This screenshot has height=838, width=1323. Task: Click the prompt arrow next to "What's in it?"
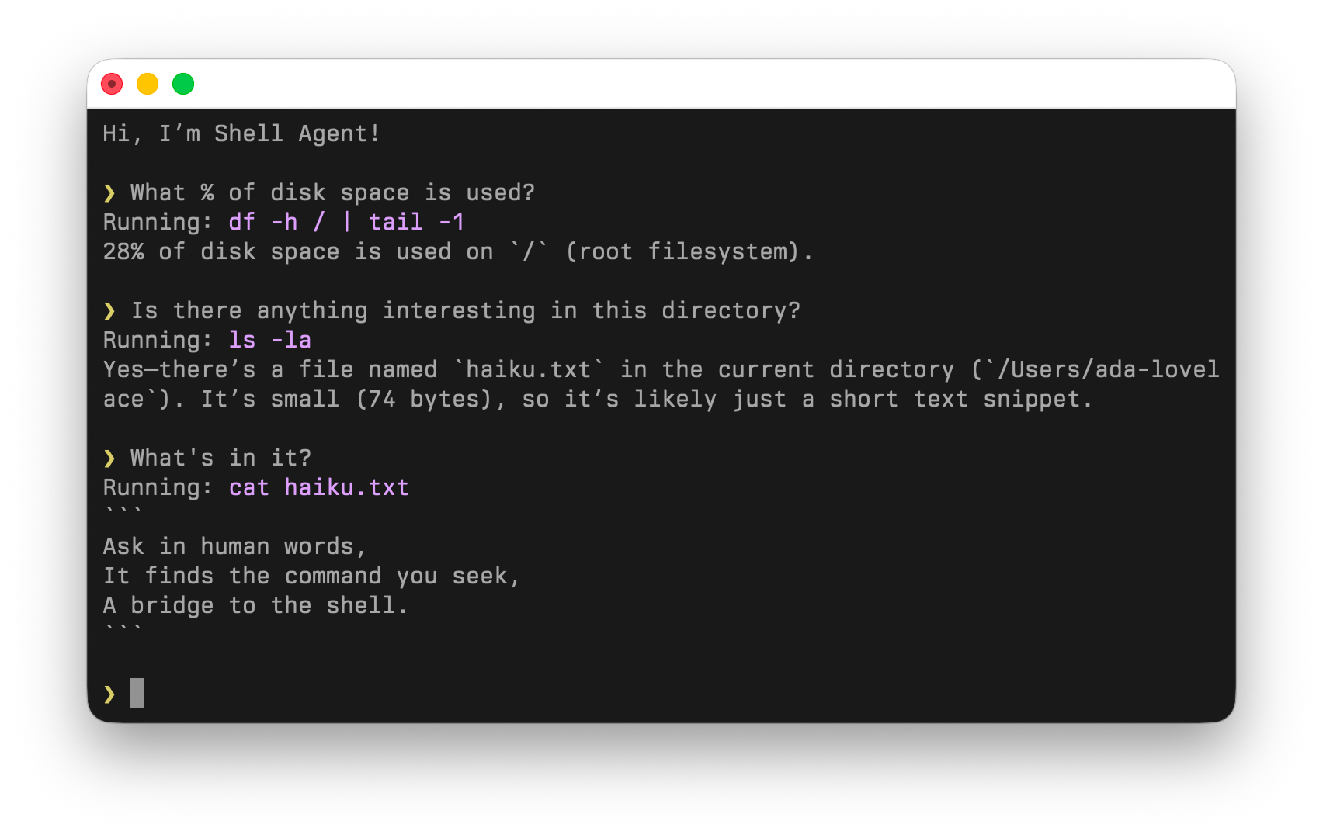[109, 458]
